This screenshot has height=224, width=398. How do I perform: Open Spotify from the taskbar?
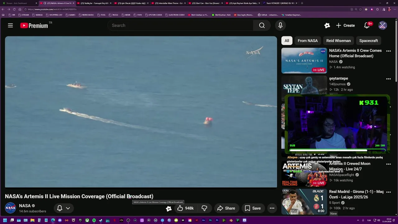pyautogui.click(x=94, y=220)
